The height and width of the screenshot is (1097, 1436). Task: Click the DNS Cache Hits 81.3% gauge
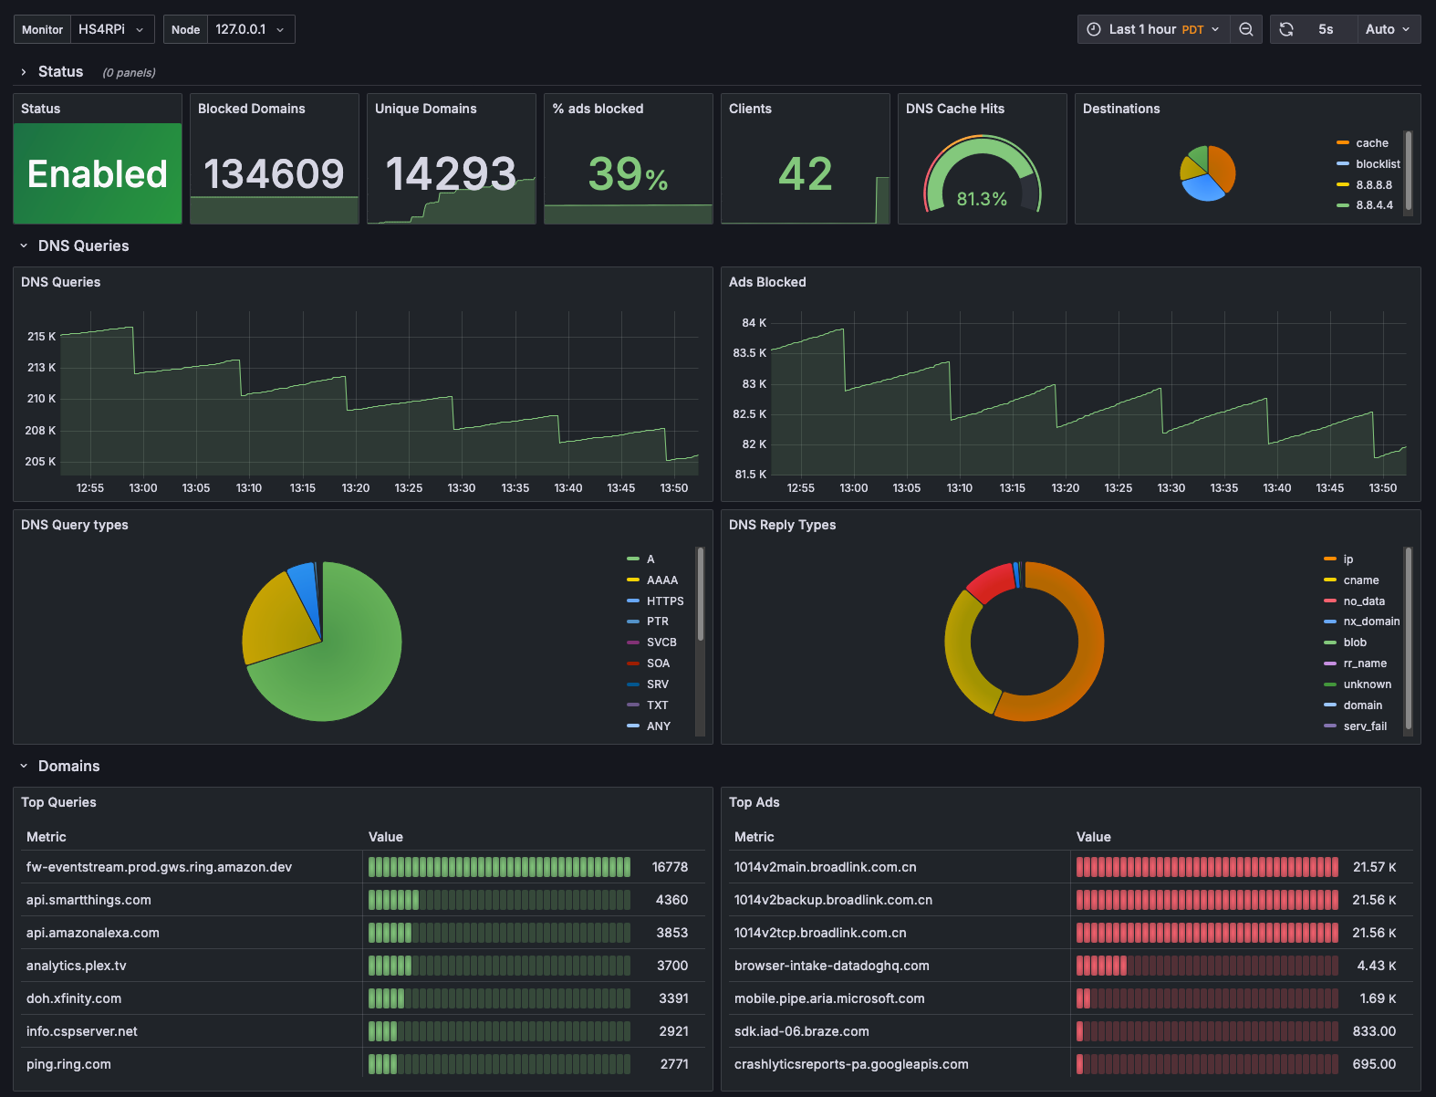pyautogui.click(x=982, y=173)
